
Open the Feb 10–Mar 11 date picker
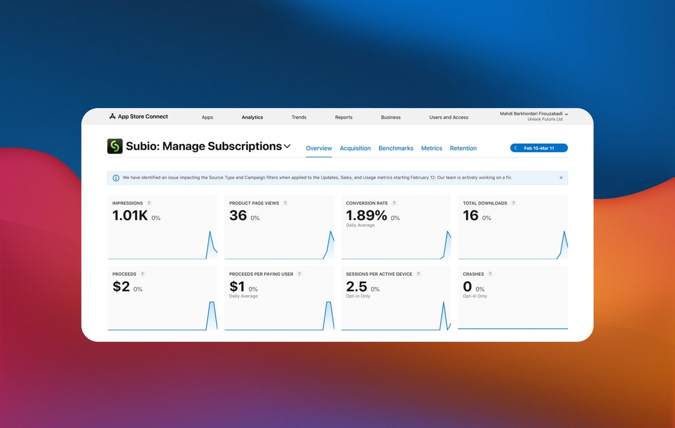click(x=538, y=148)
